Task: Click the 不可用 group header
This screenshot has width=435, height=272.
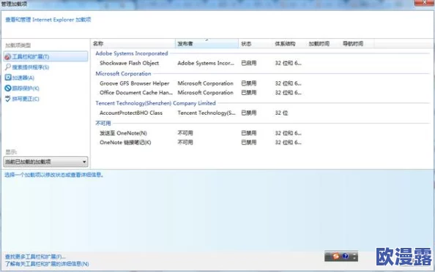Action: 103,123
